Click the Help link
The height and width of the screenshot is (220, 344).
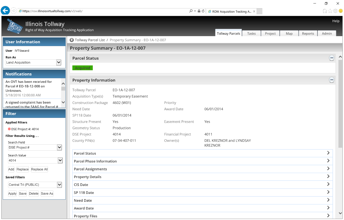click(336, 21)
